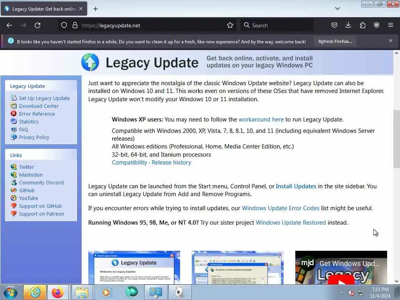Switch to Firefox on the taskbar
This screenshot has height=300, width=400.
coord(58,293)
